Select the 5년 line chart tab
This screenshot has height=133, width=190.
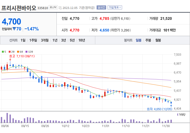tap(72, 40)
